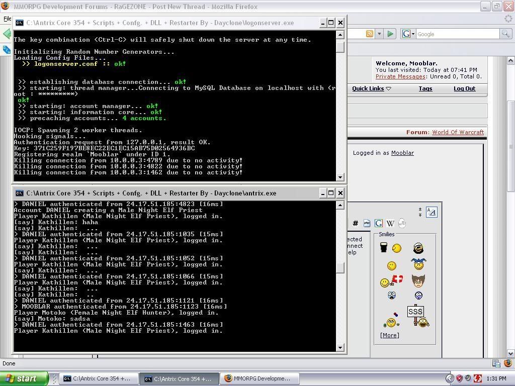This screenshot has width=515, height=386.
Task: Expand the address bar history dropdown
Action: tap(380, 34)
